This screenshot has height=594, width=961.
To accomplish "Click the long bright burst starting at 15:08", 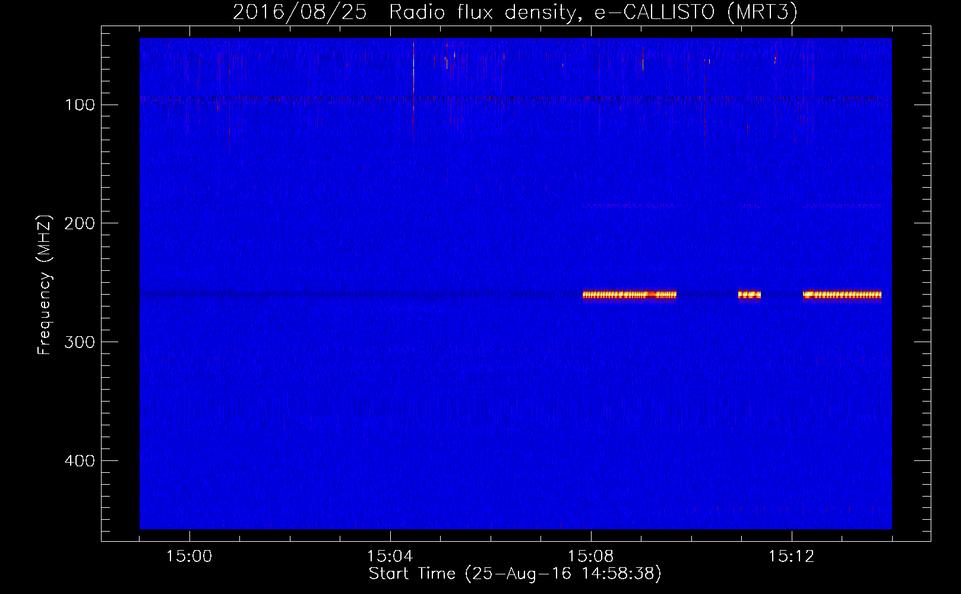I will (x=630, y=295).
